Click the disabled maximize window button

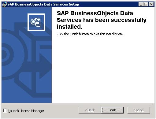[x=146, y=4]
